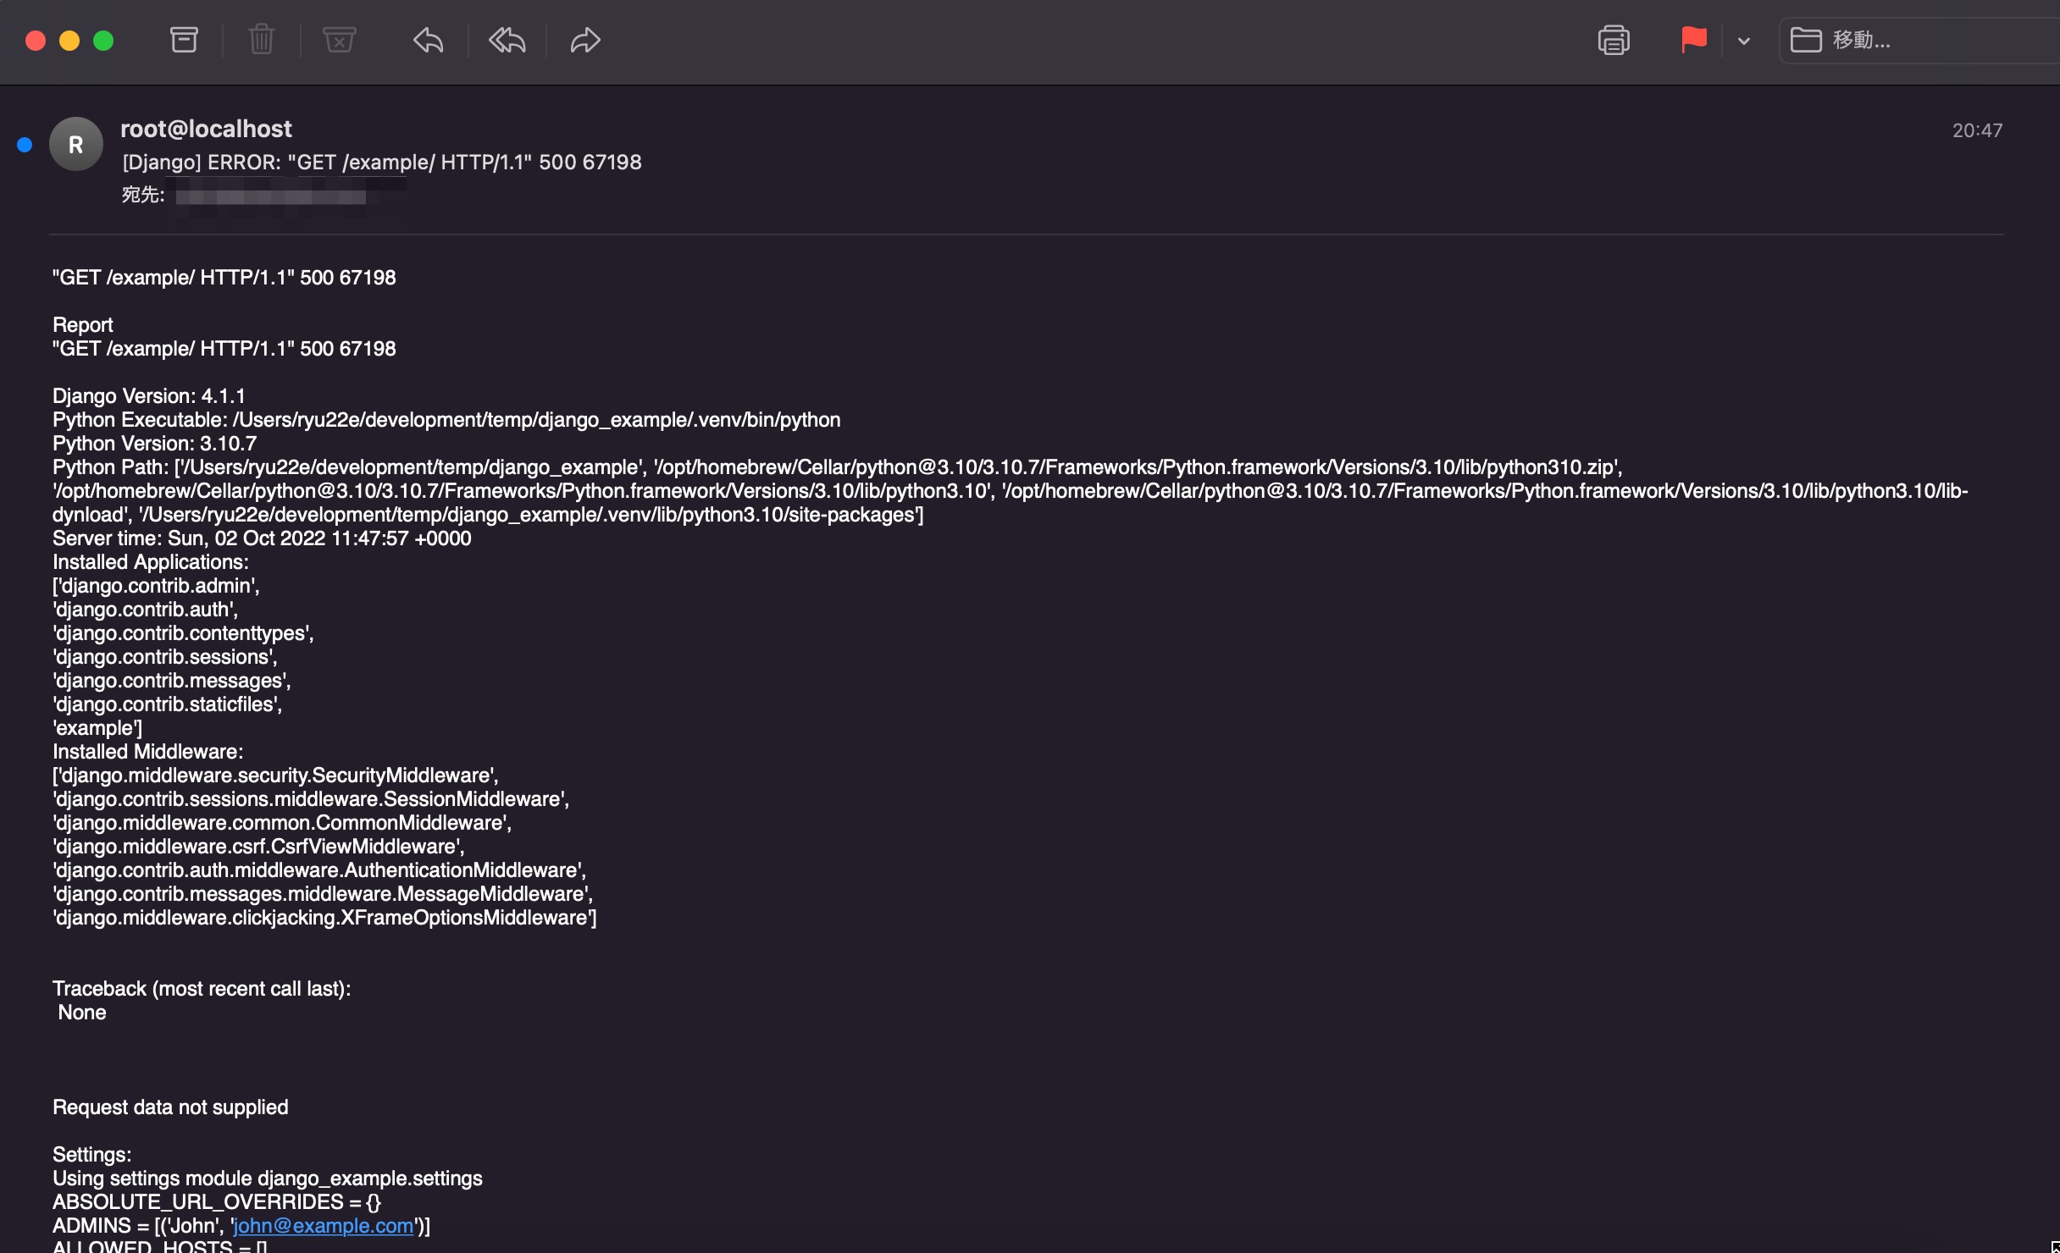Forward this Django error email
This screenshot has height=1253, width=2060.
pyautogui.click(x=585, y=40)
